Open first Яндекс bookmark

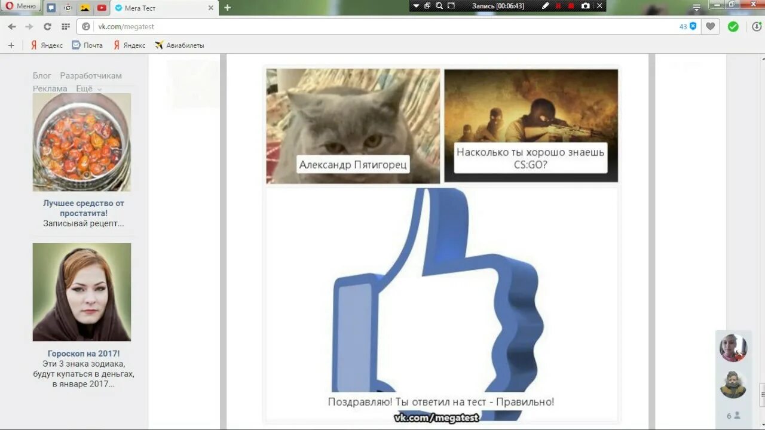46,45
